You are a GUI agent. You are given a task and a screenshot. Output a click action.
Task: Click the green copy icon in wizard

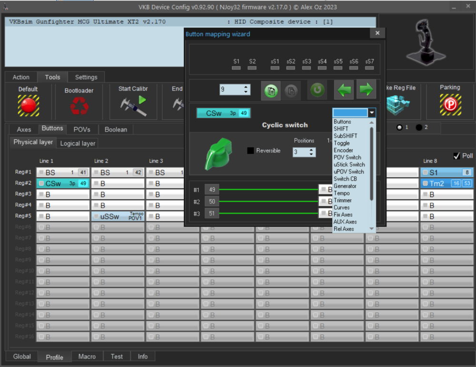270,90
